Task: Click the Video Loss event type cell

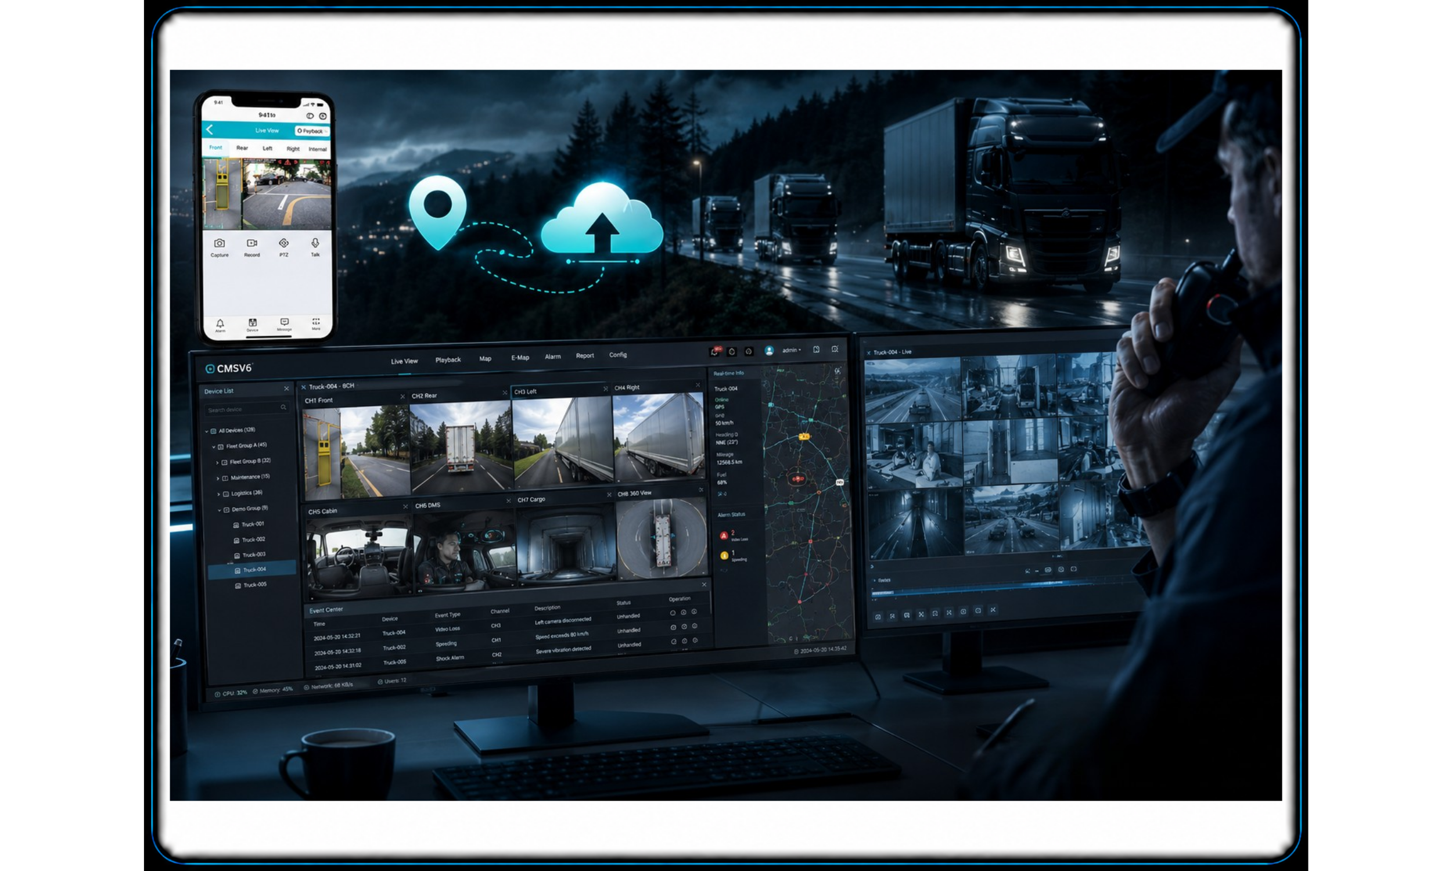Action: [448, 629]
